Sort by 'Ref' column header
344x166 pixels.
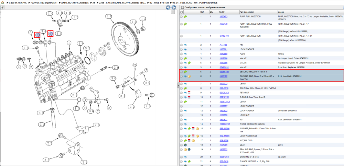[202, 12]
